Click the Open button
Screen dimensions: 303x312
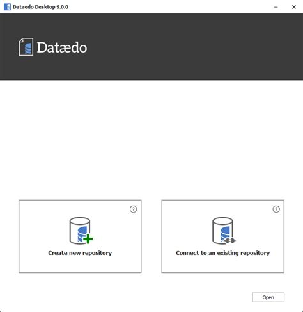pos(268,297)
